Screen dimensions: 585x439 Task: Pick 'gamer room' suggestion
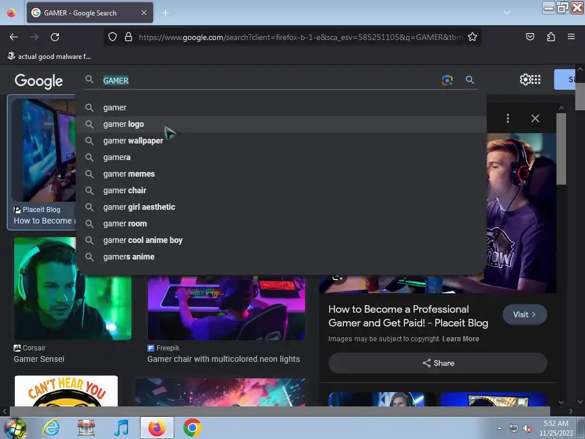click(x=281, y=224)
